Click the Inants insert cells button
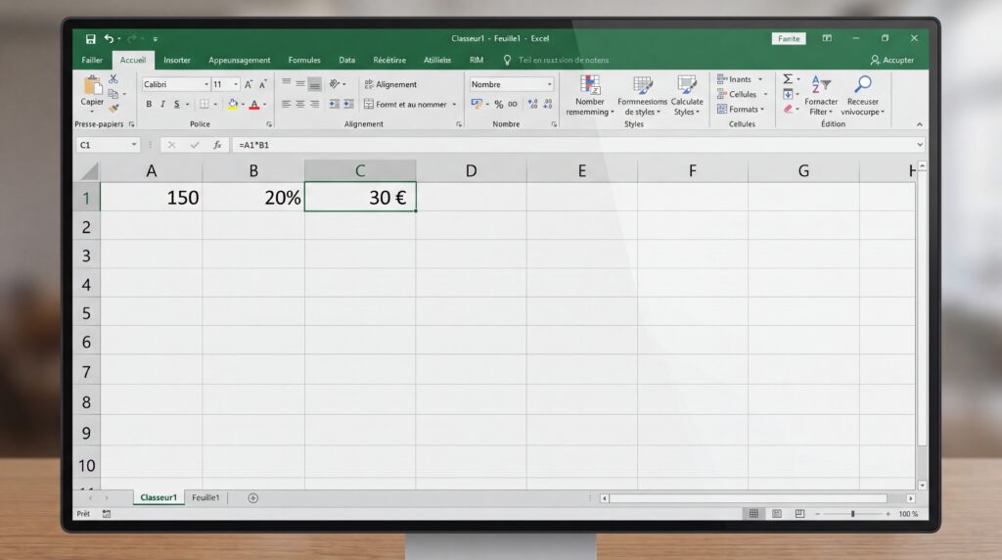 [x=740, y=79]
